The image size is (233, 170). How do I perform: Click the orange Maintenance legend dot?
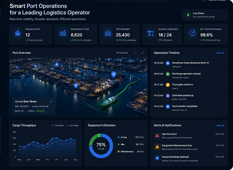pyautogui.click(x=118, y=151)
